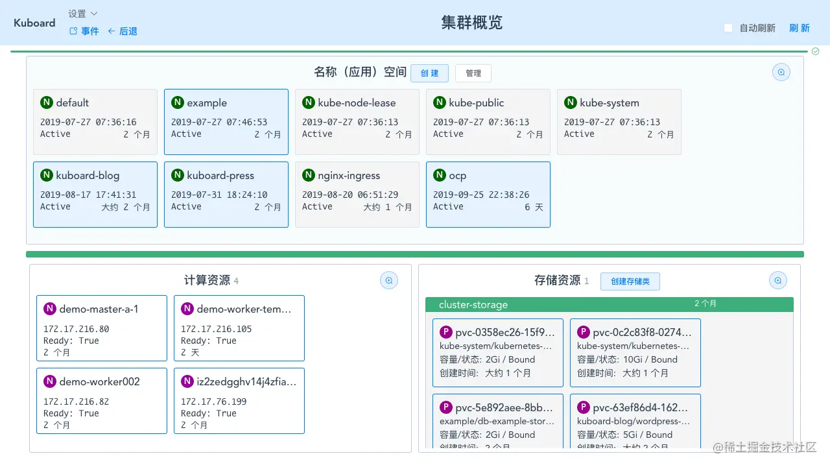Click the P badge on pvc-0358ec26 card
Screen dimensions: 830x467
(x=446, y=331)
